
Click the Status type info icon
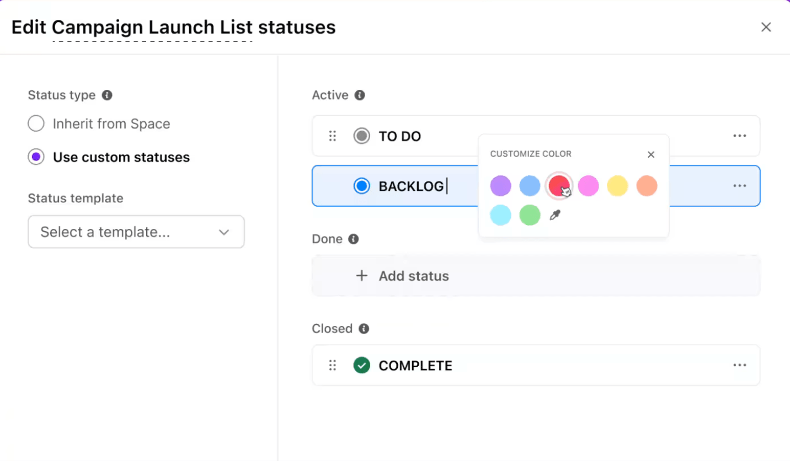[106, 95]
